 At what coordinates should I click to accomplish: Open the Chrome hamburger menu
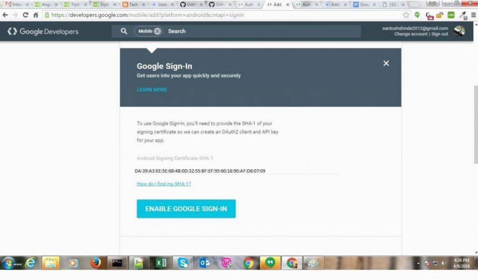pos(473,15)
